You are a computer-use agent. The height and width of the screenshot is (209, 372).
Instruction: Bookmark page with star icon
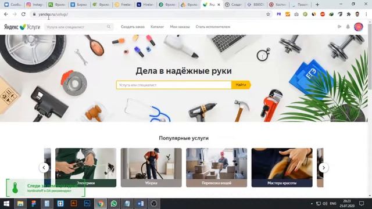click(x=268, y=14)
